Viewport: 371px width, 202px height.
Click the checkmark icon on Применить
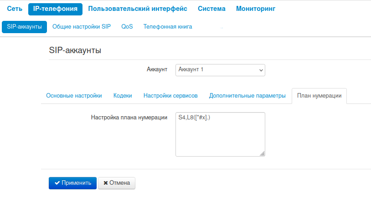[57, 183]
